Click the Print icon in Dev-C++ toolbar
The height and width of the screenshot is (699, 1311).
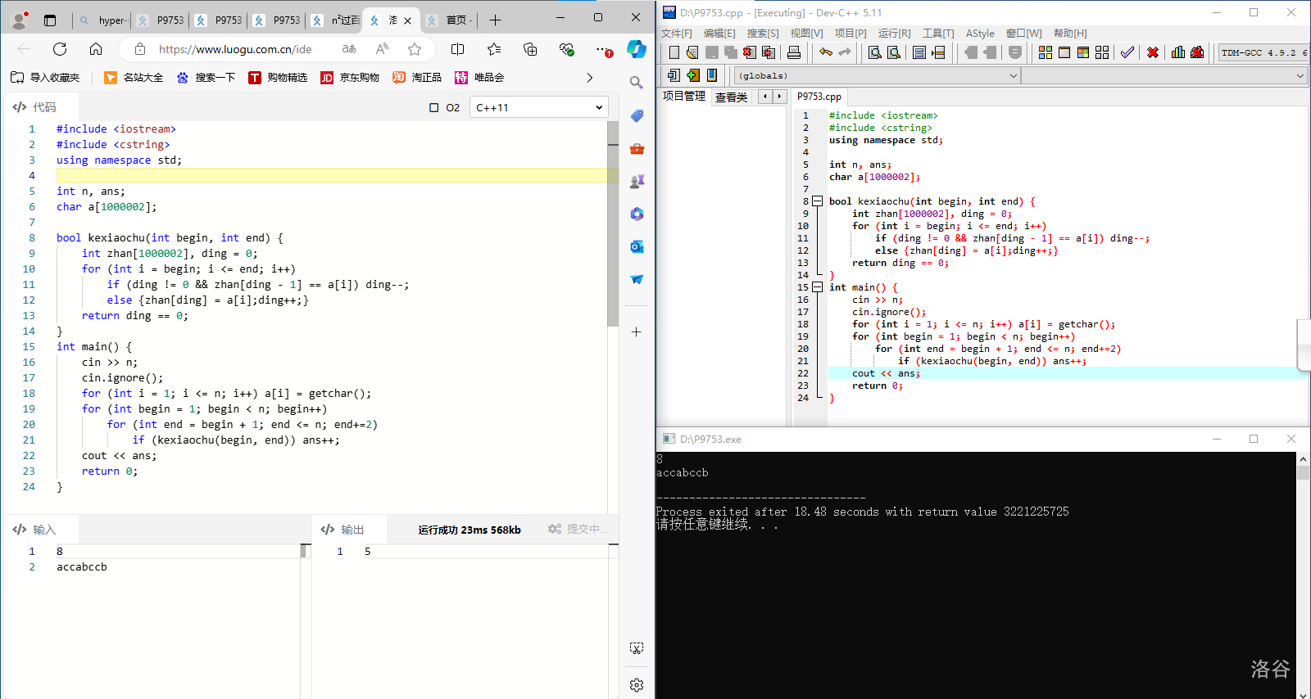pos(794,52)
